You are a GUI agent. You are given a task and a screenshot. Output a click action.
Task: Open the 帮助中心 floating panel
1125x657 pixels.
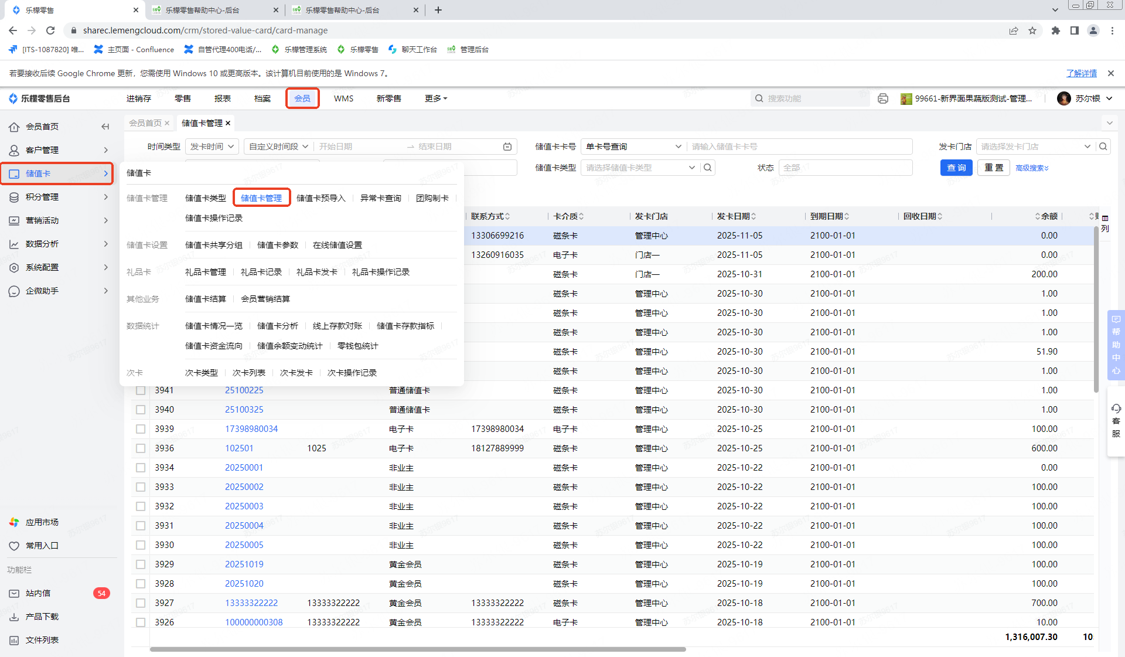1116,345
